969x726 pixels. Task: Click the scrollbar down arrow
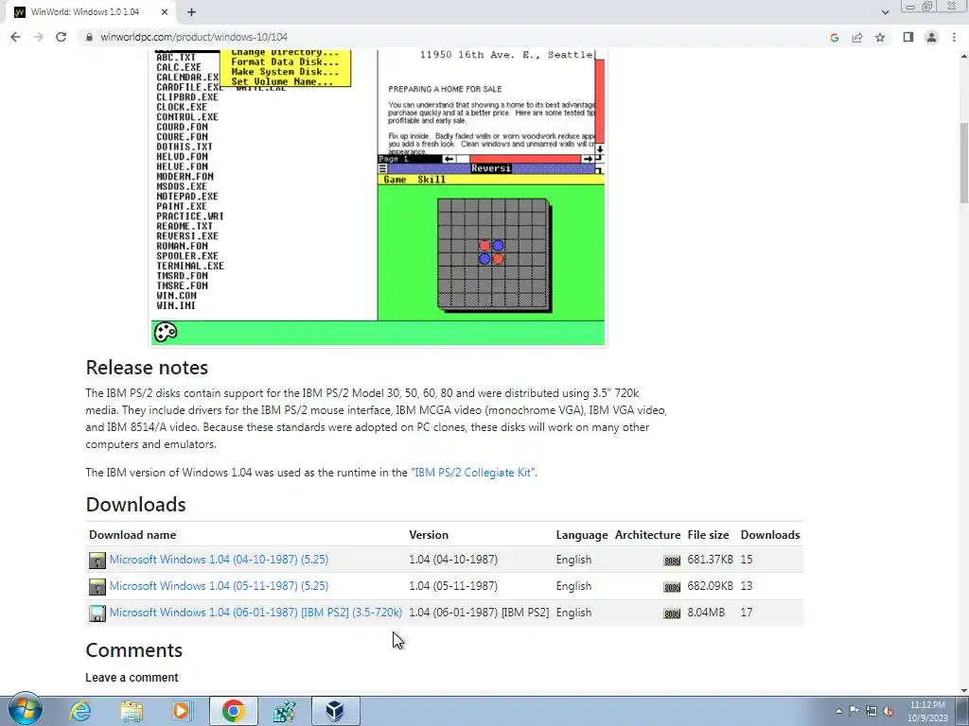(963, 690)
